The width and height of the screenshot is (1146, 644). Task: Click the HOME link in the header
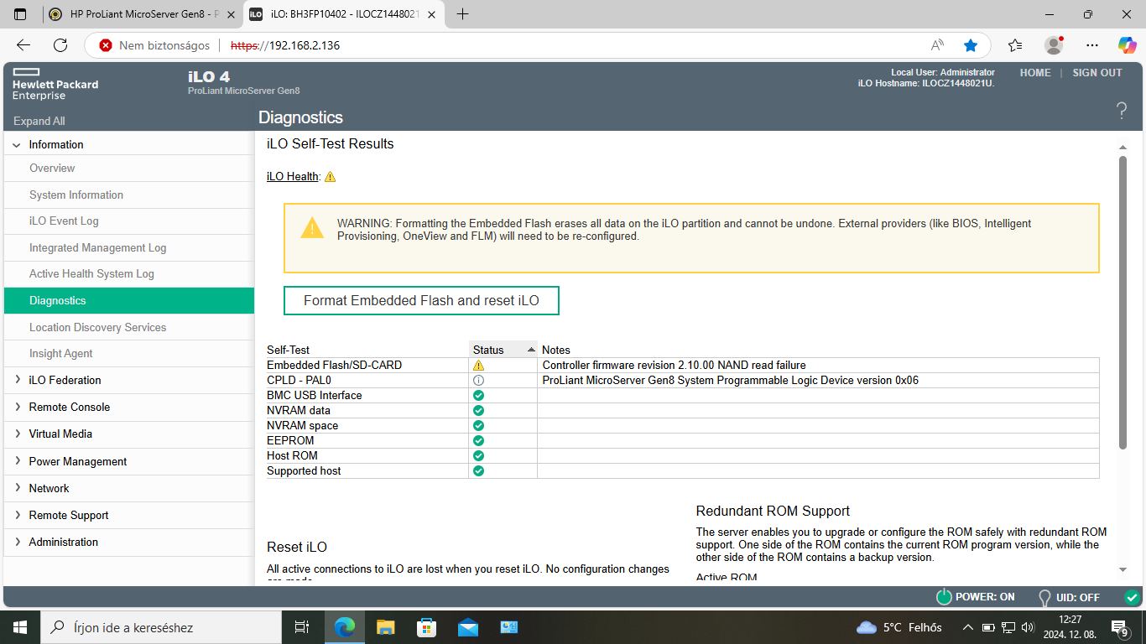click(x=1035, y=73)
